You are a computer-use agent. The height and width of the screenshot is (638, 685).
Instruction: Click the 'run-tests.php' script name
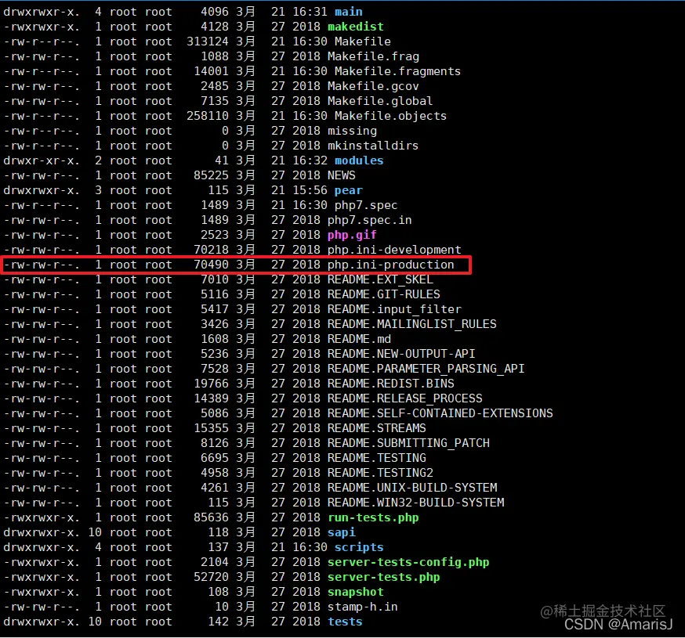(373, 517)
